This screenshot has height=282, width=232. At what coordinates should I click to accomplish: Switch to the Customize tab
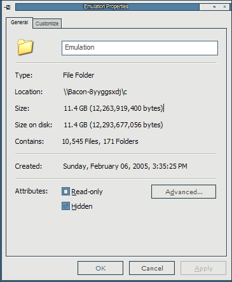pyautogui.click(x=47, y=24)
